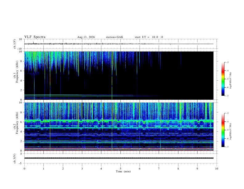Image resolution: width=244 pixels, height=189 pixels.
Task: Click the ch.1(V) axis label
Action: click(15, 44)
